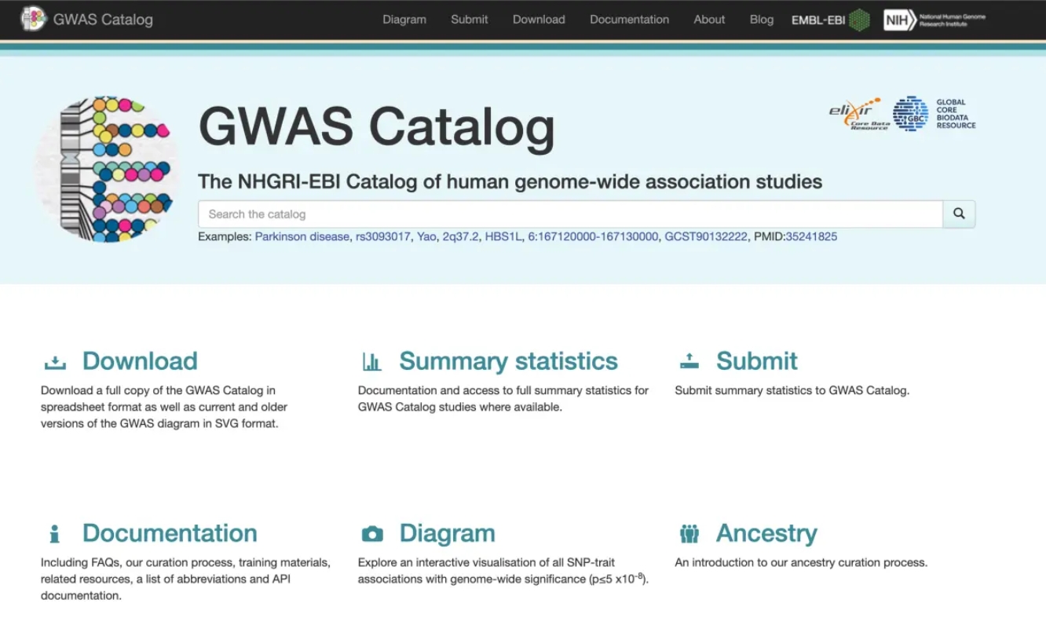Click the Summary statistics bar chart icon
Image resolution: width=1046 pixels, height=629 pixels.
371,361
